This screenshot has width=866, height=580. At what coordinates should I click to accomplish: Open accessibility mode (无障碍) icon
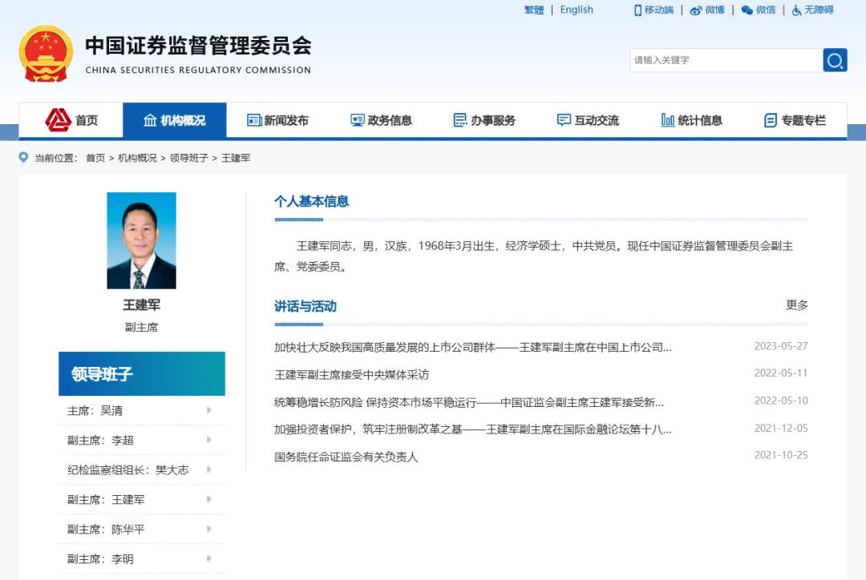[x=796, y=10]
